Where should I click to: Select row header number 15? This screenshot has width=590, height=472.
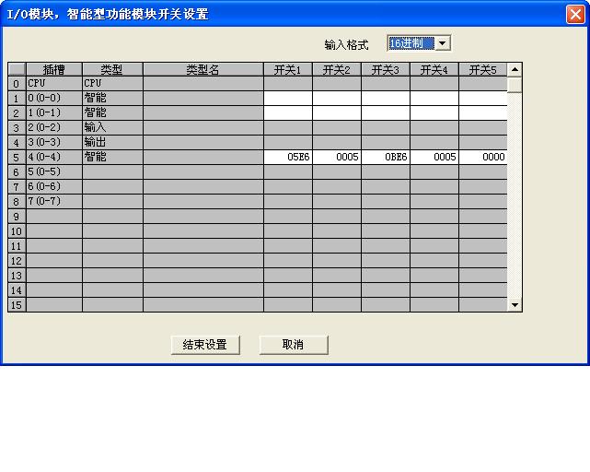point(17,304)
